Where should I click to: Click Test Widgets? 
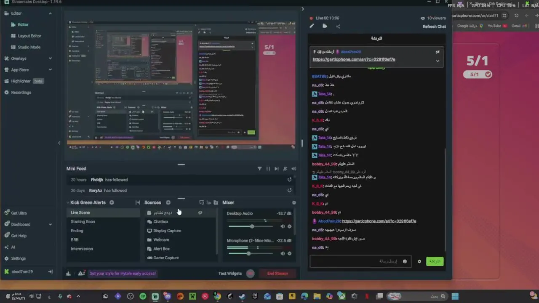click(230, 274)
